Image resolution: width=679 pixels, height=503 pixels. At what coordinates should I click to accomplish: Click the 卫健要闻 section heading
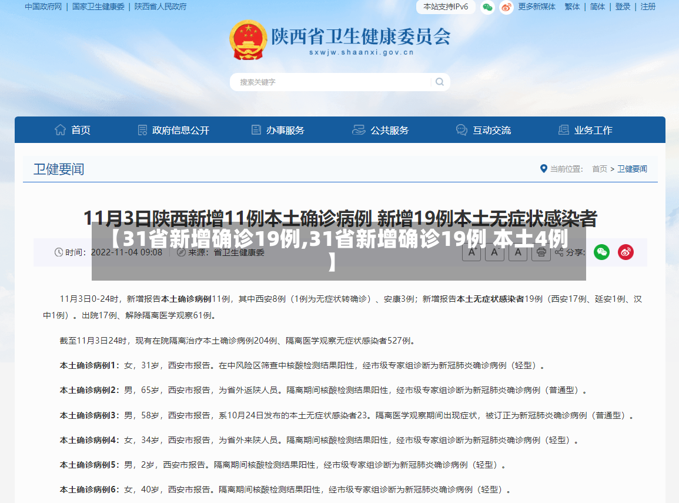pos(59,169)
